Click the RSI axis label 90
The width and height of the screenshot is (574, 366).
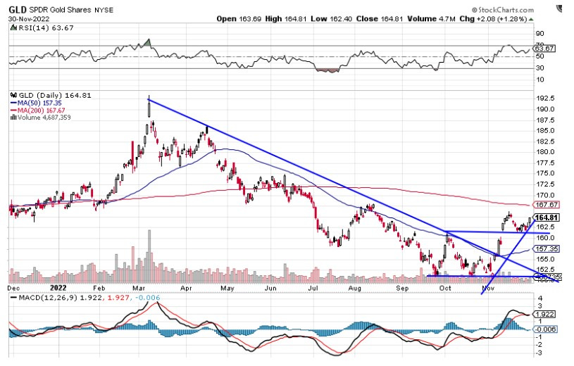click(x=540, y=34)
